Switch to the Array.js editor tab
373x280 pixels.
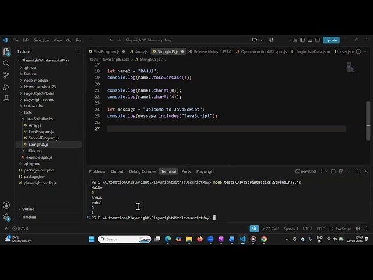pyautogui.click(x=139, y=51)
